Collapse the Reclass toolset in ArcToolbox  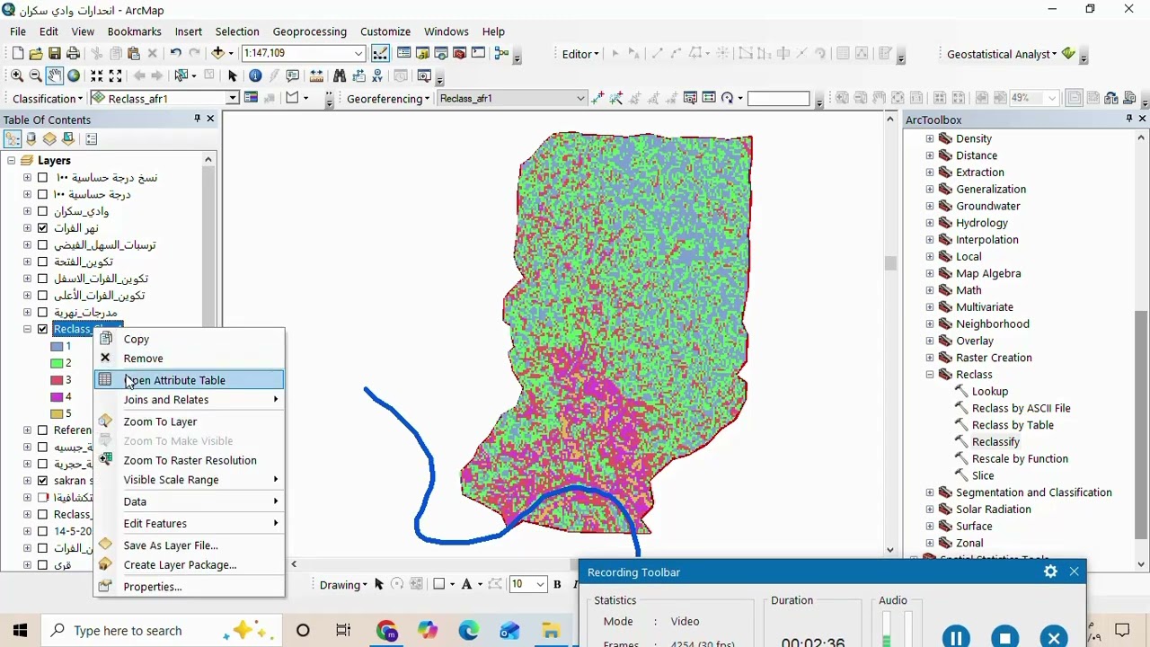pyautogui.click(x=930, y=374)
